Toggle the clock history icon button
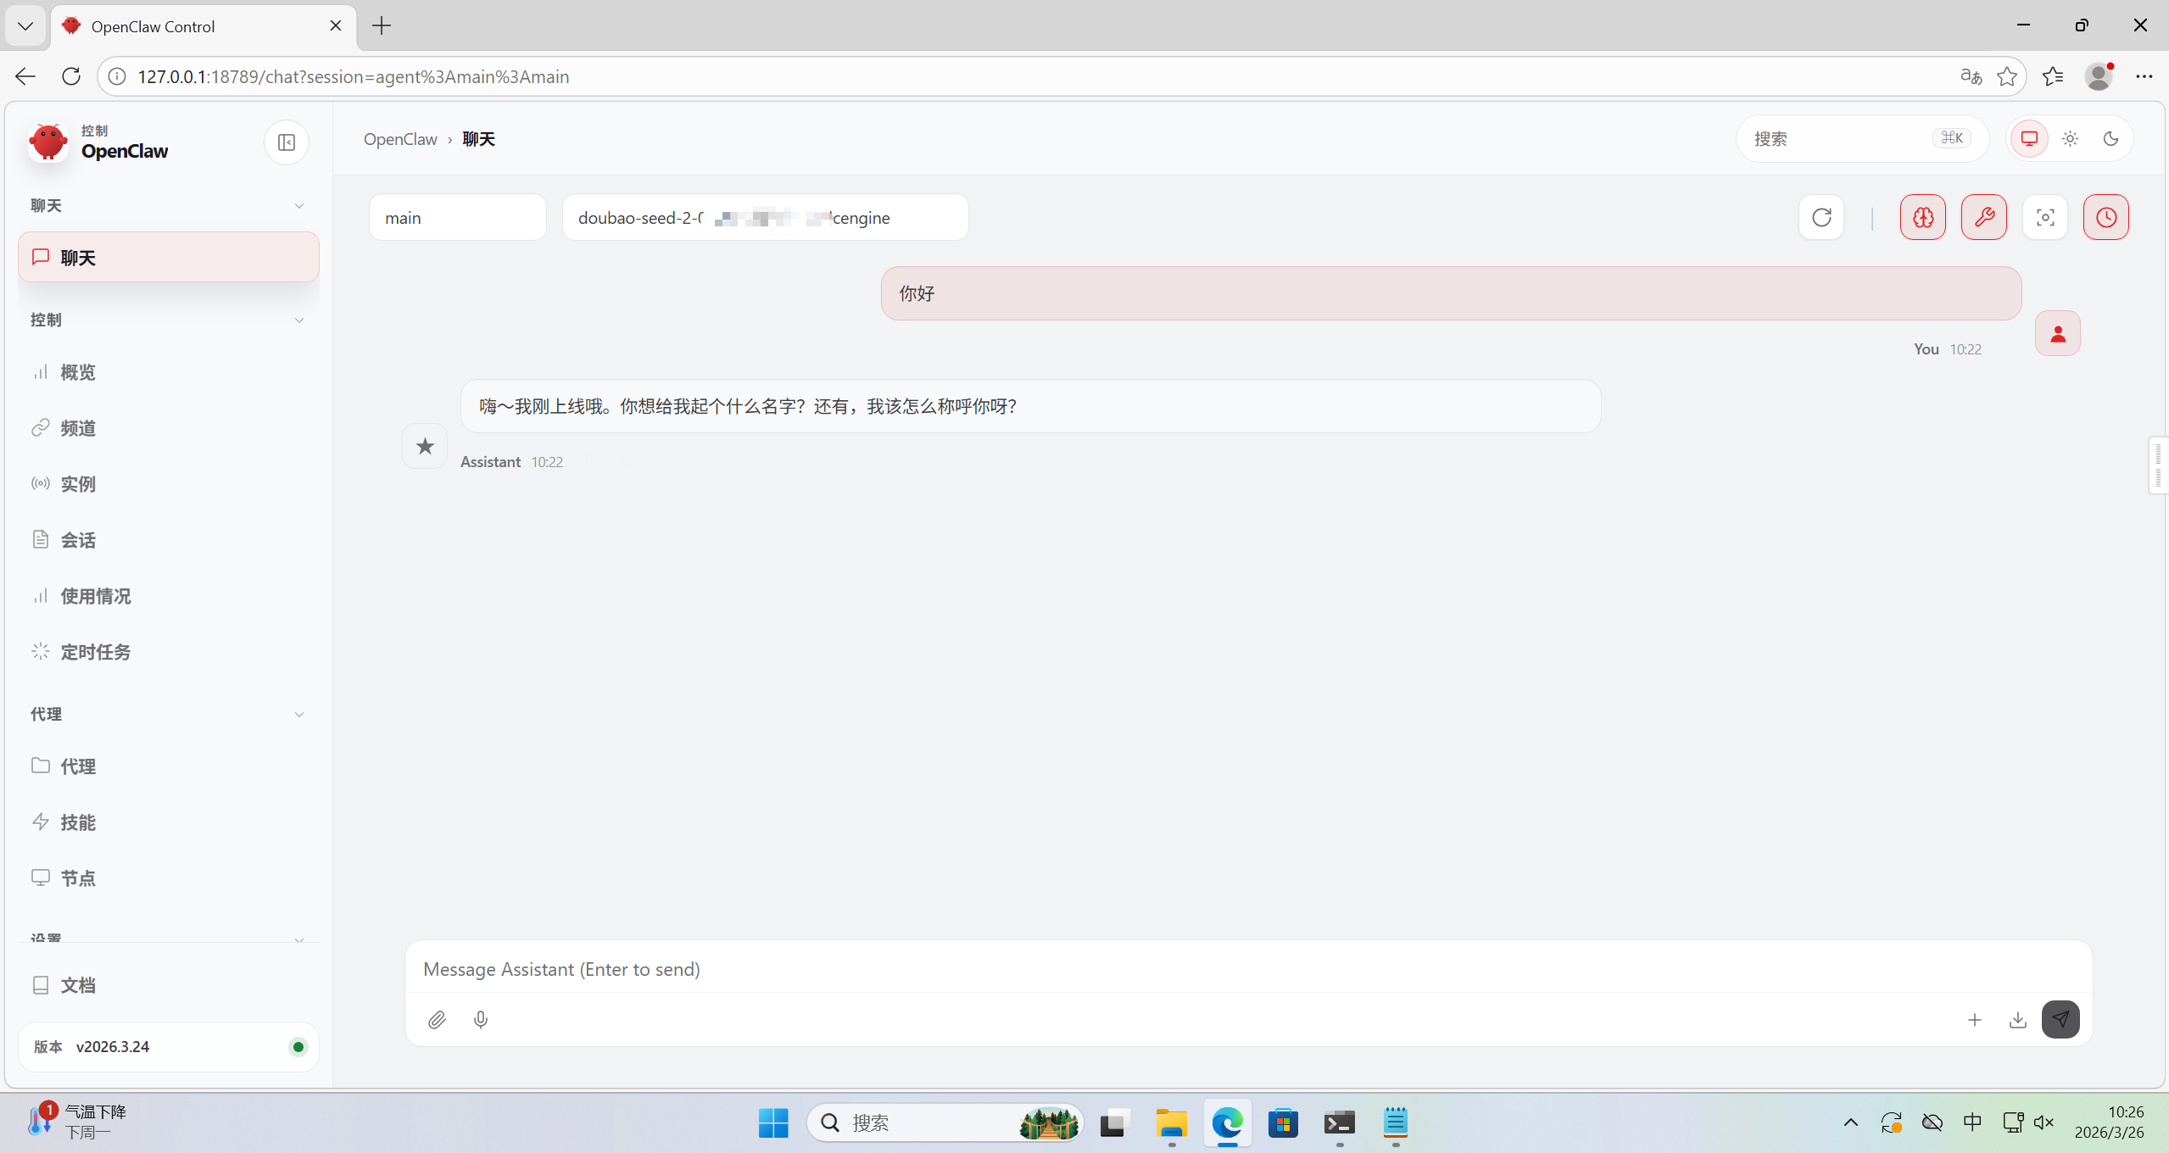The image size is (2169, 1153). [x=2106, y=218]
